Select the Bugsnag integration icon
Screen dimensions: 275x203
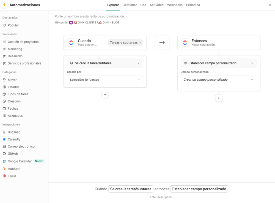pos(4,132)
